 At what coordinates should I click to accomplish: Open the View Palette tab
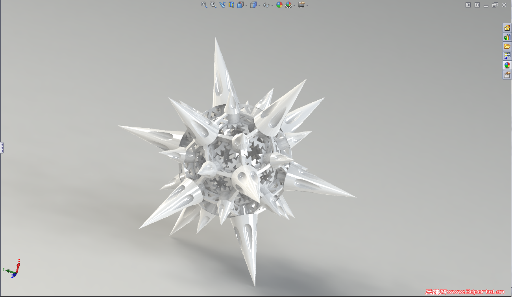pos(507,56)
